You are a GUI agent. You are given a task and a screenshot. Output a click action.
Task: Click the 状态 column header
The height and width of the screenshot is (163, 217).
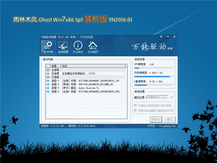(x=94, y=66)
